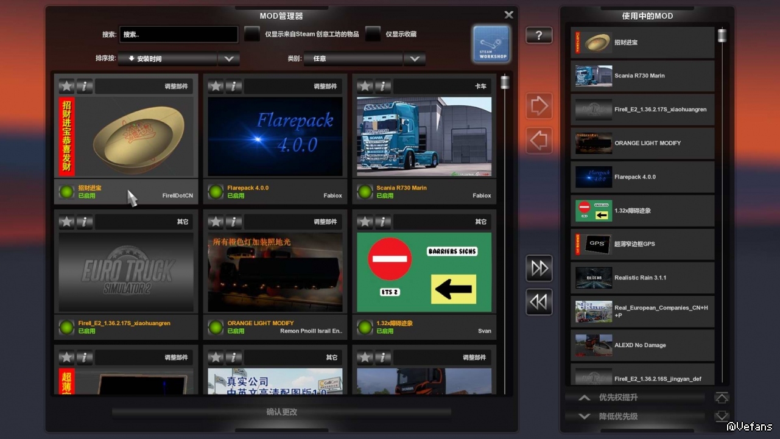Toggle green status light of Flarepack 4.0.0 card
Screen dimensions: 780x439
[216, 192]
